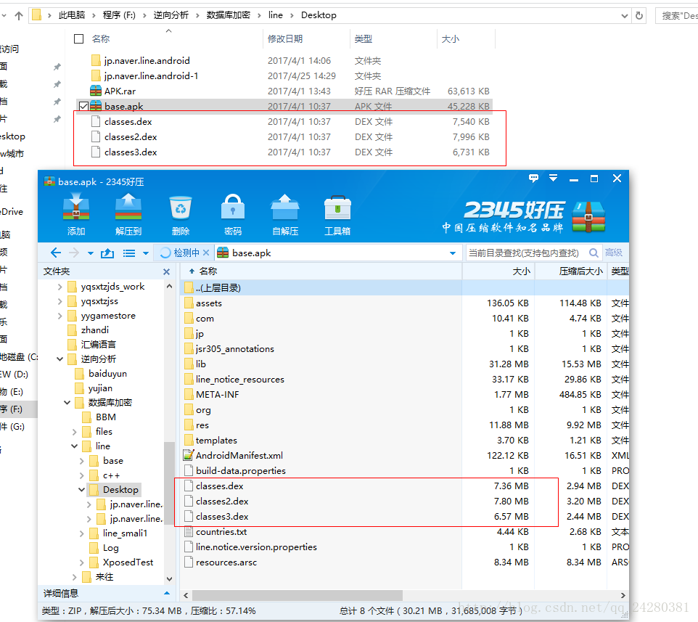Image resolution: width=698 pixels, height=622 pixels.
Task: Select the META-INF folder row
Action: coord(321,395)
